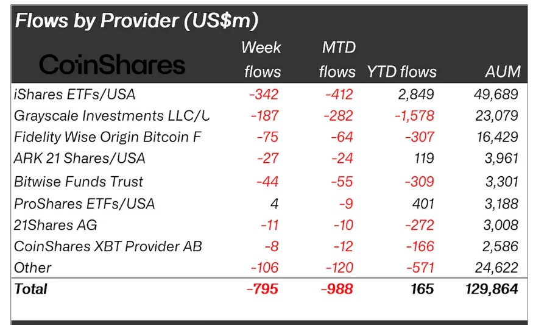Select Grayscale YTD flows value -1,578
Viewport: 533px width, 325px height.
(x=414, y=116)
